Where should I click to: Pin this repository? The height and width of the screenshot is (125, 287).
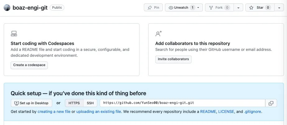153,8
